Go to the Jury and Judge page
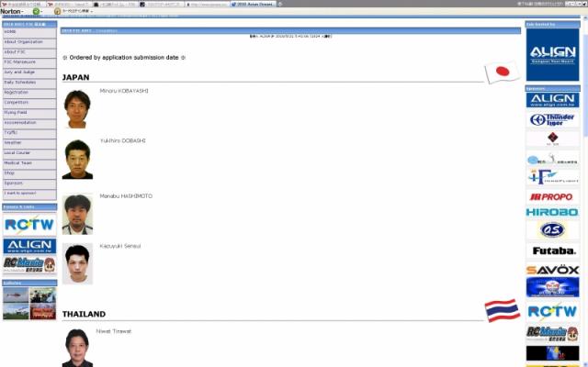Viewport: 588px width, 367px height. point(29,72)
